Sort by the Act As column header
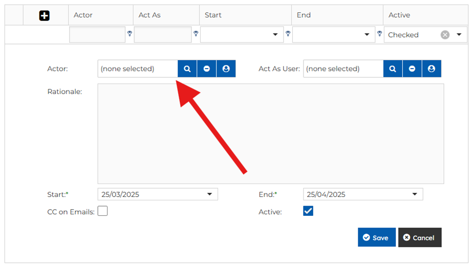 (x=149, y=15)
